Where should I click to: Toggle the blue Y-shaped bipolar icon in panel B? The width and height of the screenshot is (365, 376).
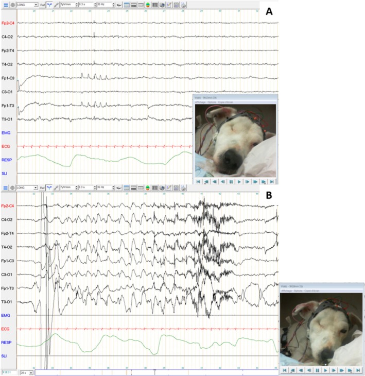coord(49,188)
